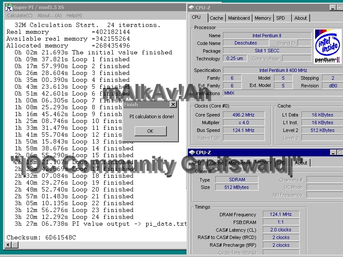
Task: Select CPU tab in upper CPU-Z window
Action: 196,17
